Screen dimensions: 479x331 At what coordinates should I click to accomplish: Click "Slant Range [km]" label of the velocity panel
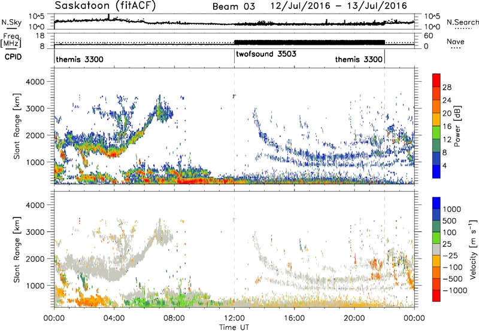click(17, 249)
